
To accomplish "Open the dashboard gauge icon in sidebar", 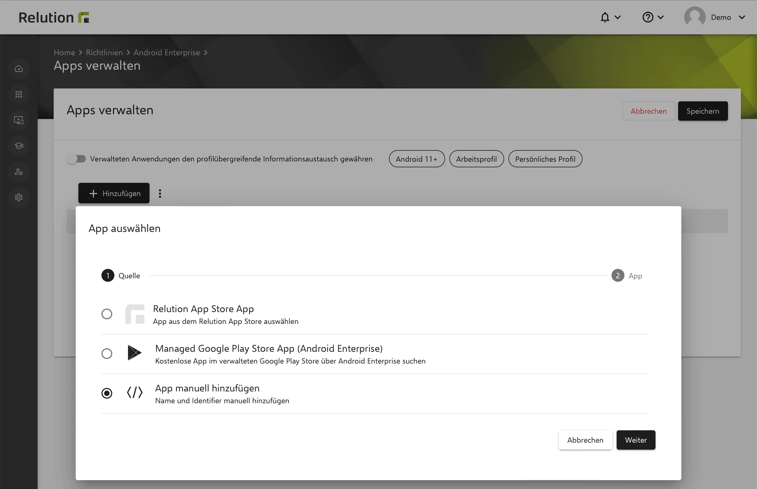I will [x=19, y=69].
